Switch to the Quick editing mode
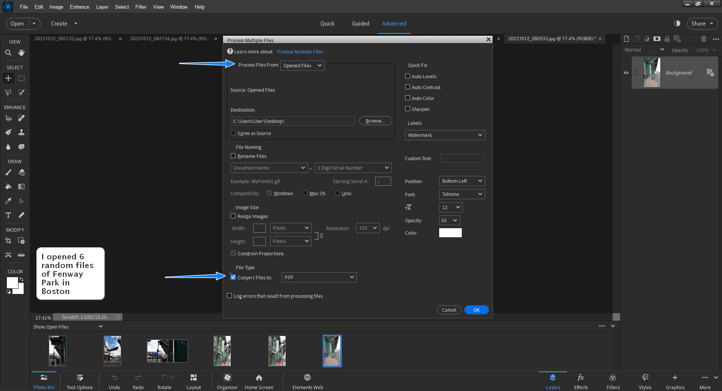This screenshot has height=391, width=722. pyautogui.click(x=327, y=23)
